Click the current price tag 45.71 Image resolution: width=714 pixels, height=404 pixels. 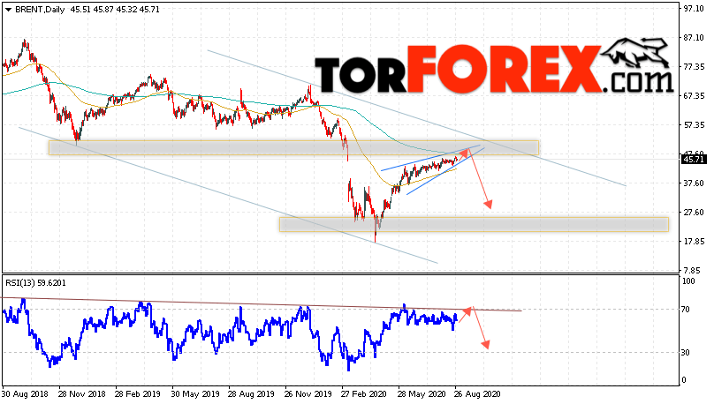coord(694,159)
